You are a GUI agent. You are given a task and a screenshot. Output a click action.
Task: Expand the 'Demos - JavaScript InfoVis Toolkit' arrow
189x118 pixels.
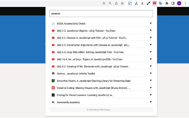151,73
